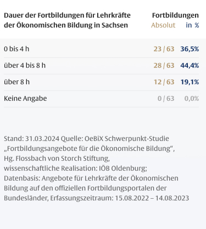The image size is (206, 229).
Task: Select the 'über 8 h' row label
Action: (16, 82)
